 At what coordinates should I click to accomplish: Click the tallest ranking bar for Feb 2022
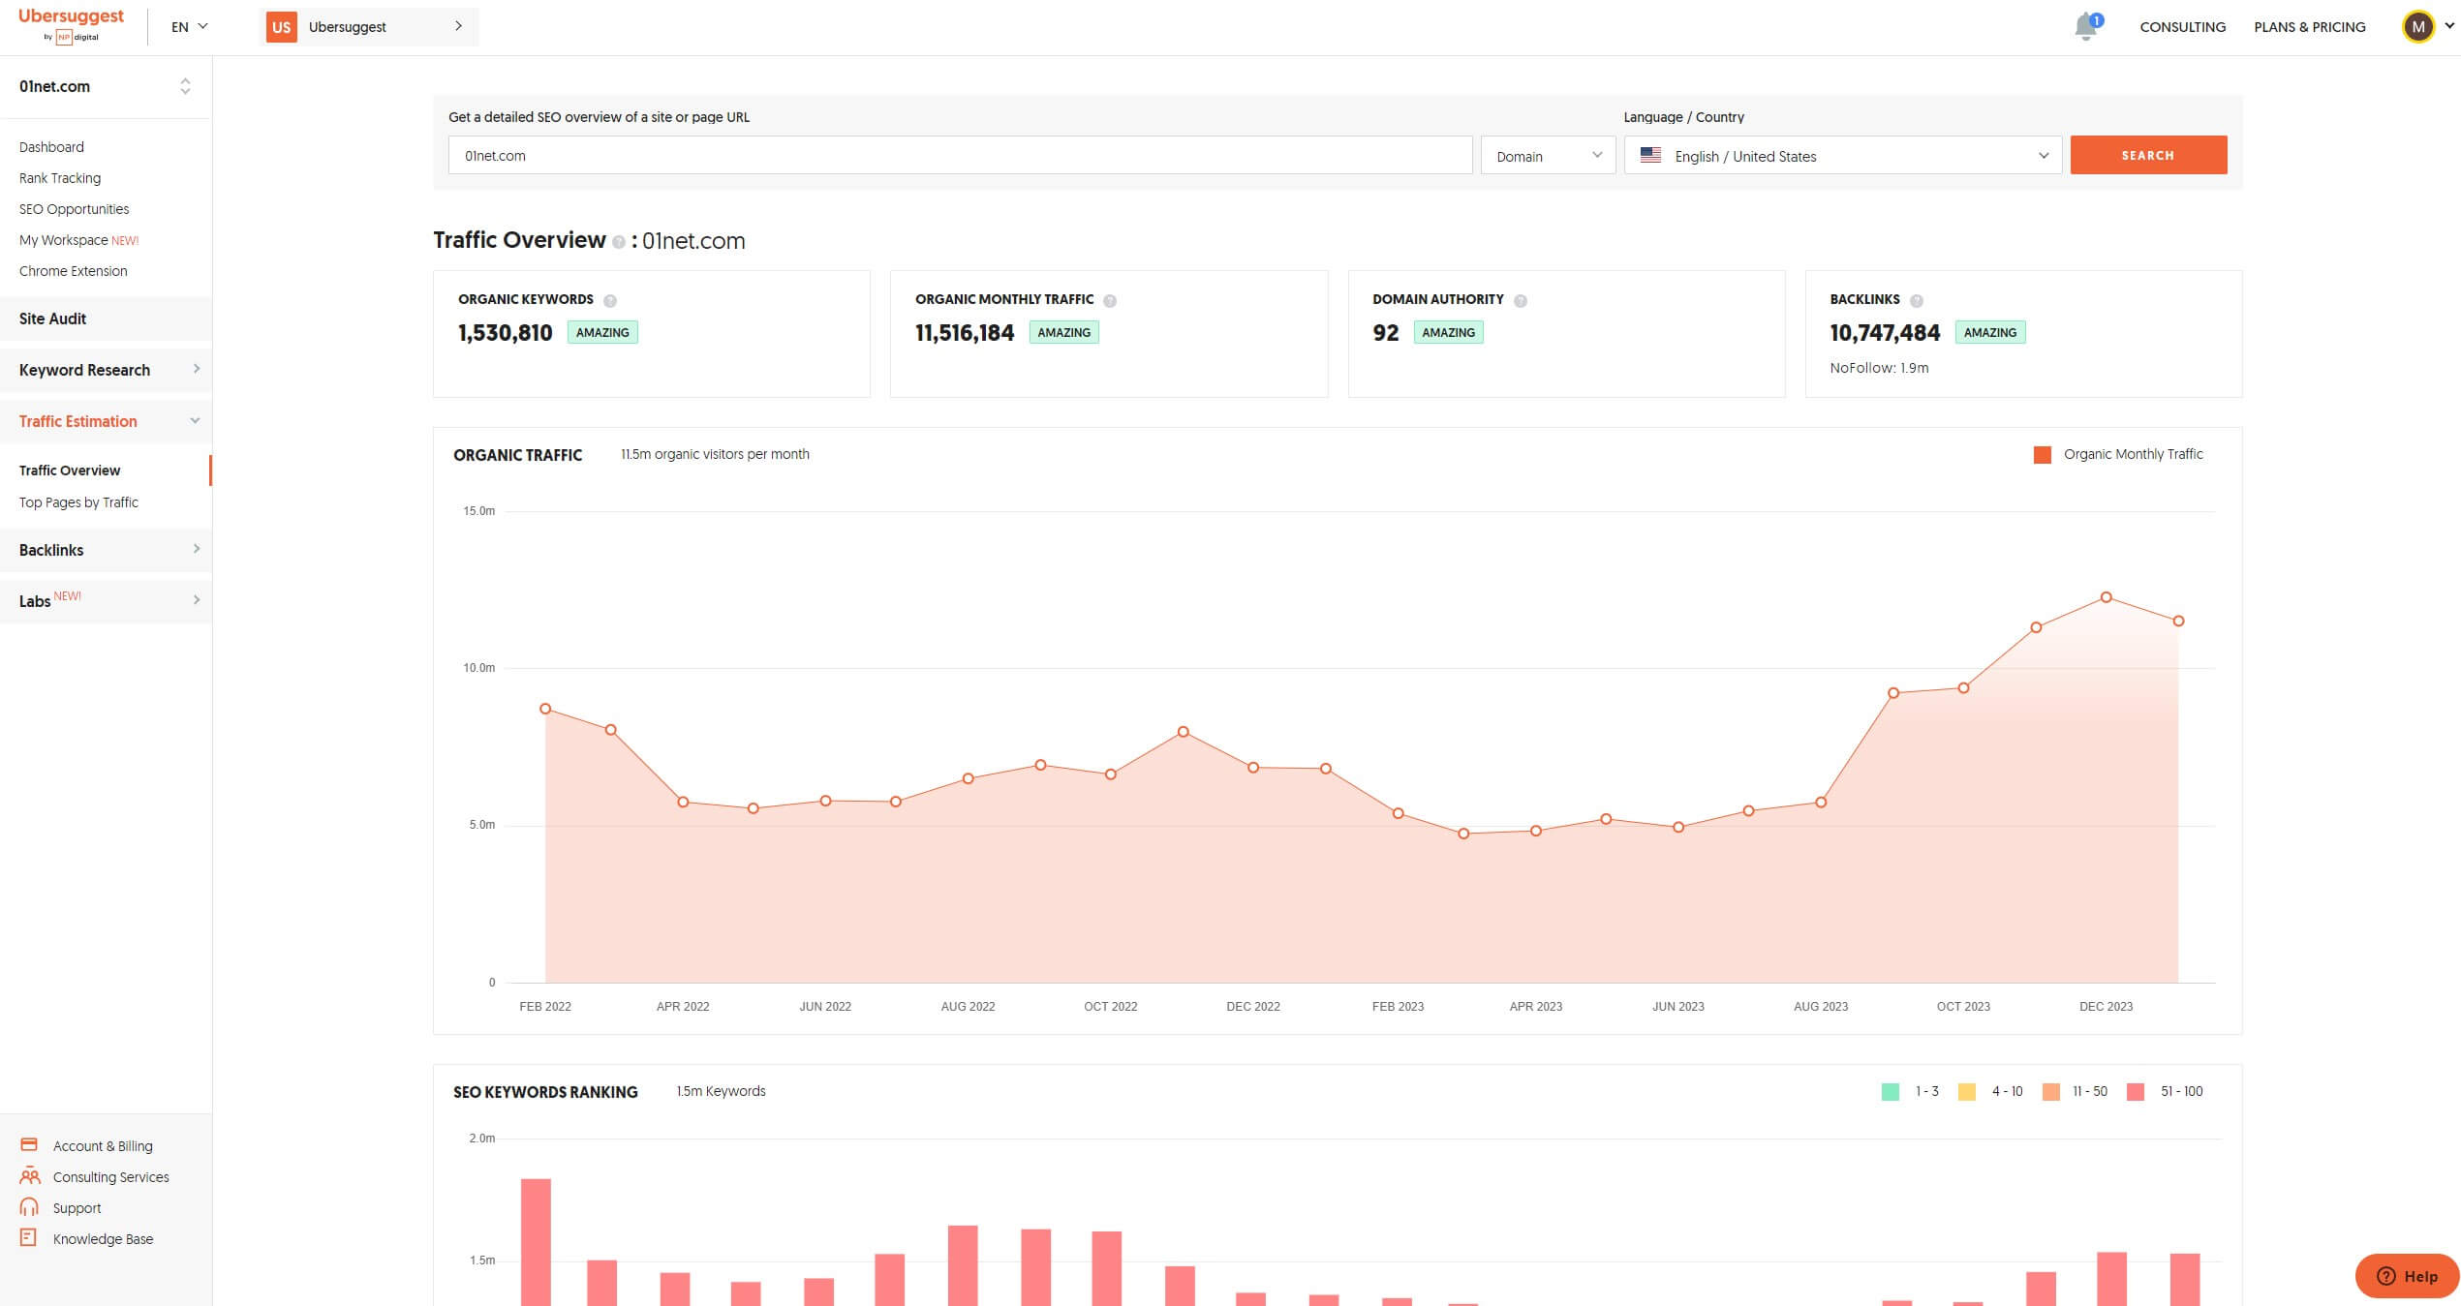point(536,1242)
